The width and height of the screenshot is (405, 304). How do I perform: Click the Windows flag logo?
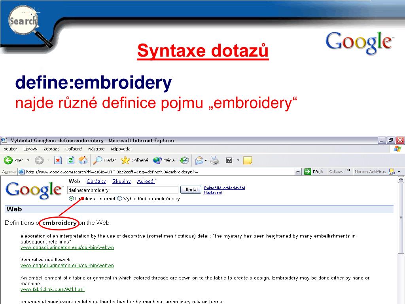(397, 149)
